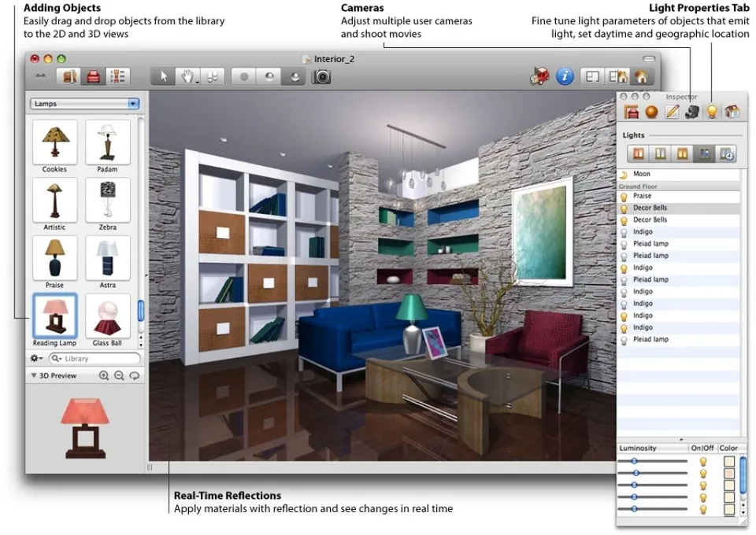The width and height of the screenshot is (756, 535).
Task: Open the Lamps category dropdown
Action: (85, 104)
